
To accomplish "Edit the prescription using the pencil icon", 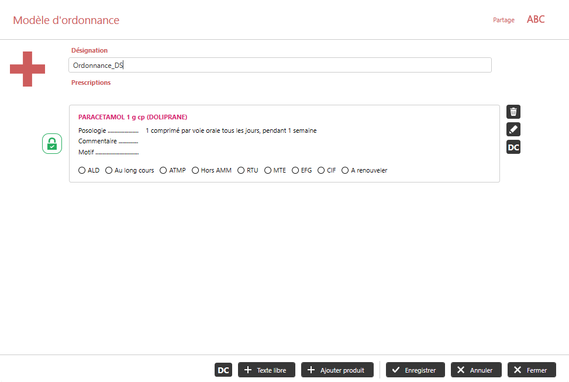I will [513, 130].
